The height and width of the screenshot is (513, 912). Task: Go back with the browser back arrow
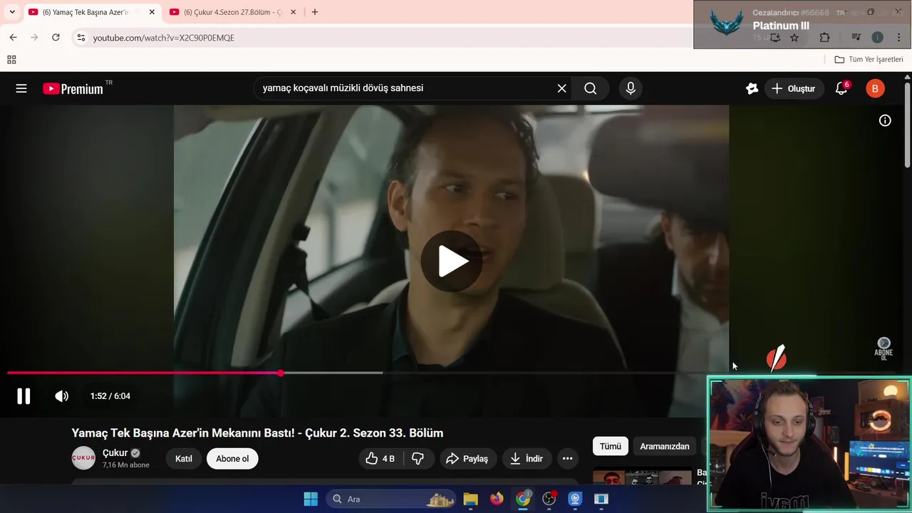click(x=13, y=37)
